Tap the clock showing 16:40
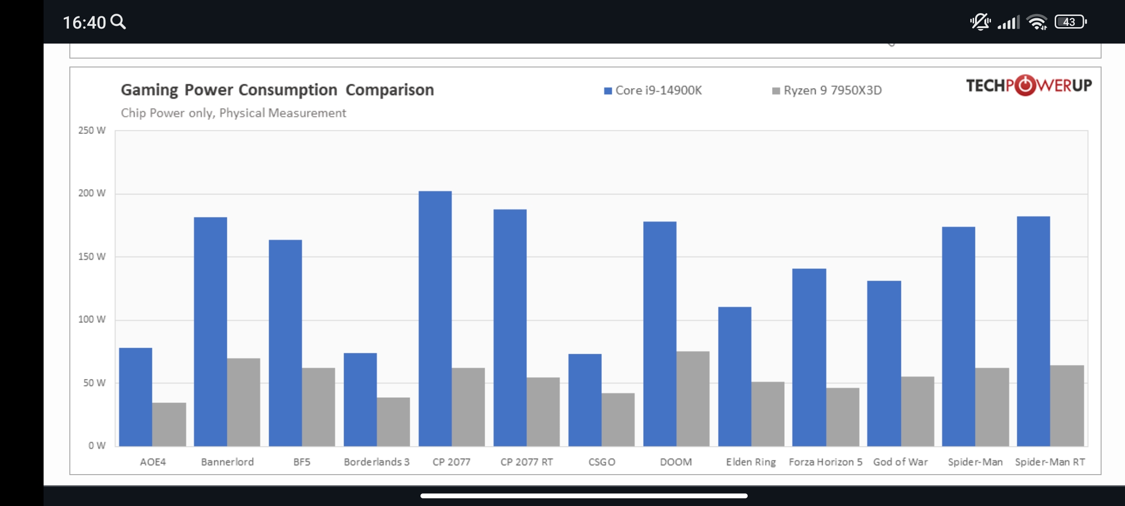This screenshot has height=506, width=1125. pos(84,22)
